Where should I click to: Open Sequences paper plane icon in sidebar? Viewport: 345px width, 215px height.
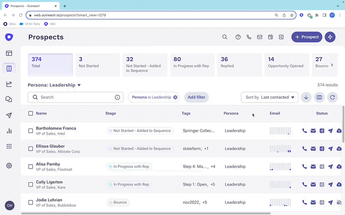point(9,115)
